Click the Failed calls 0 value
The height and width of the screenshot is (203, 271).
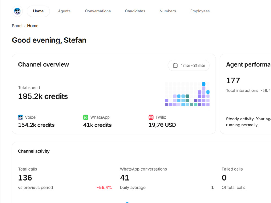(224, 178)
